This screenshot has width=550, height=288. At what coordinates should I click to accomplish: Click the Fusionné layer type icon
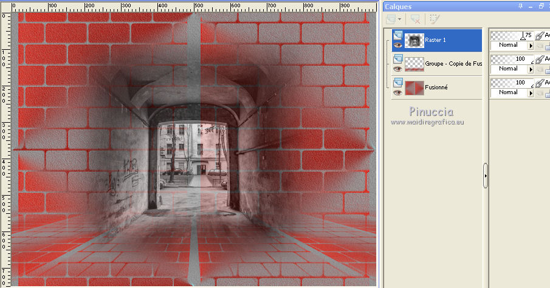coord(398,83)
